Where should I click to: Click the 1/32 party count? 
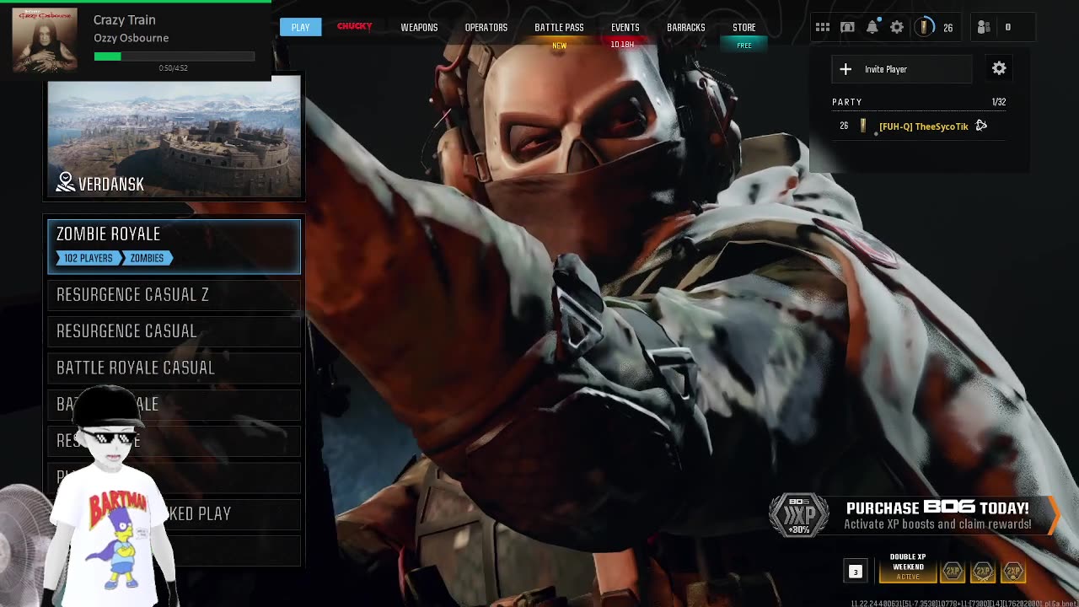(999, 102)
